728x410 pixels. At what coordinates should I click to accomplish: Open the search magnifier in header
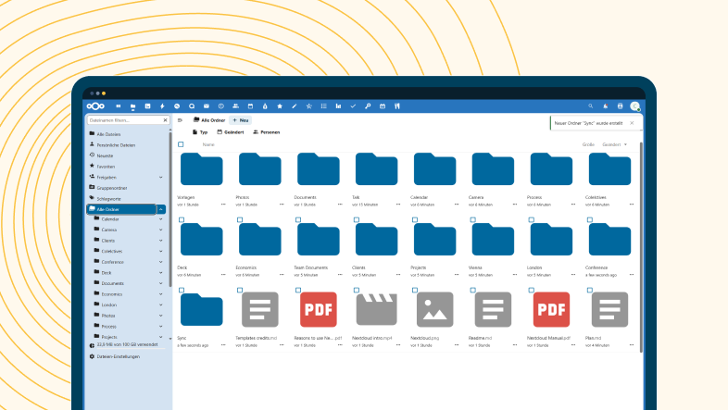click(x=590, y=106)
